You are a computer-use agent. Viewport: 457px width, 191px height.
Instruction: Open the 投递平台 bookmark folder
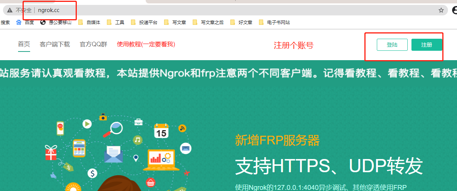144,23
